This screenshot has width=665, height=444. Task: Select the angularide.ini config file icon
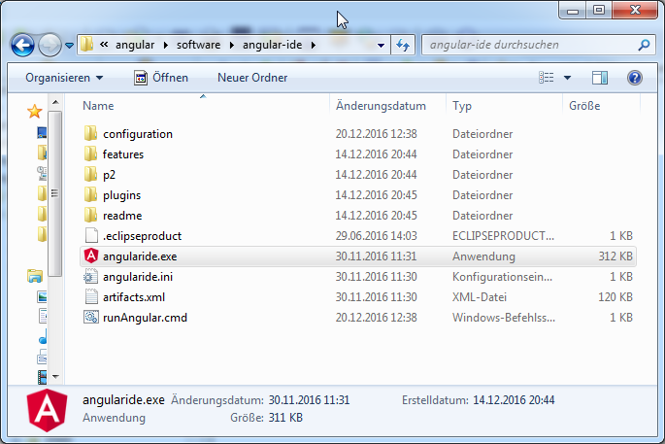(90, 277)
